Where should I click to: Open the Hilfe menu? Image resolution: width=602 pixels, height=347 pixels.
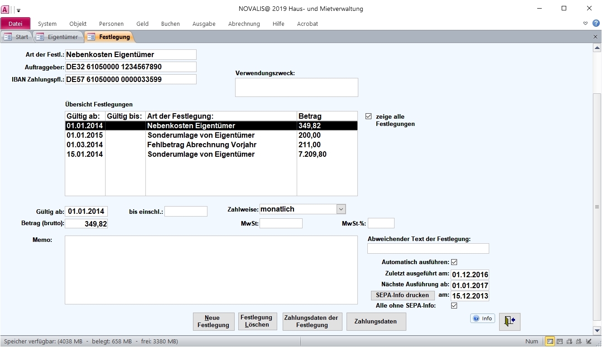(279, 24)
